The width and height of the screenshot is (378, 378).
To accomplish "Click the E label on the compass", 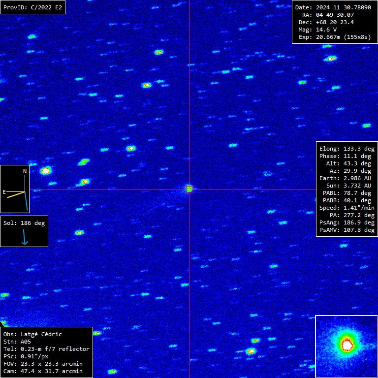I will [x=4, y=192].
